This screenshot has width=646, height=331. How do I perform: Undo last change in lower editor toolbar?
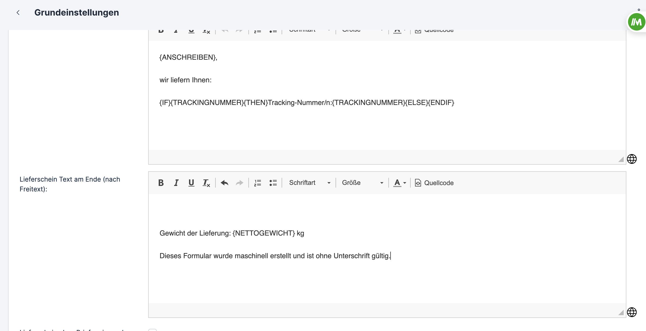[224, 183]
